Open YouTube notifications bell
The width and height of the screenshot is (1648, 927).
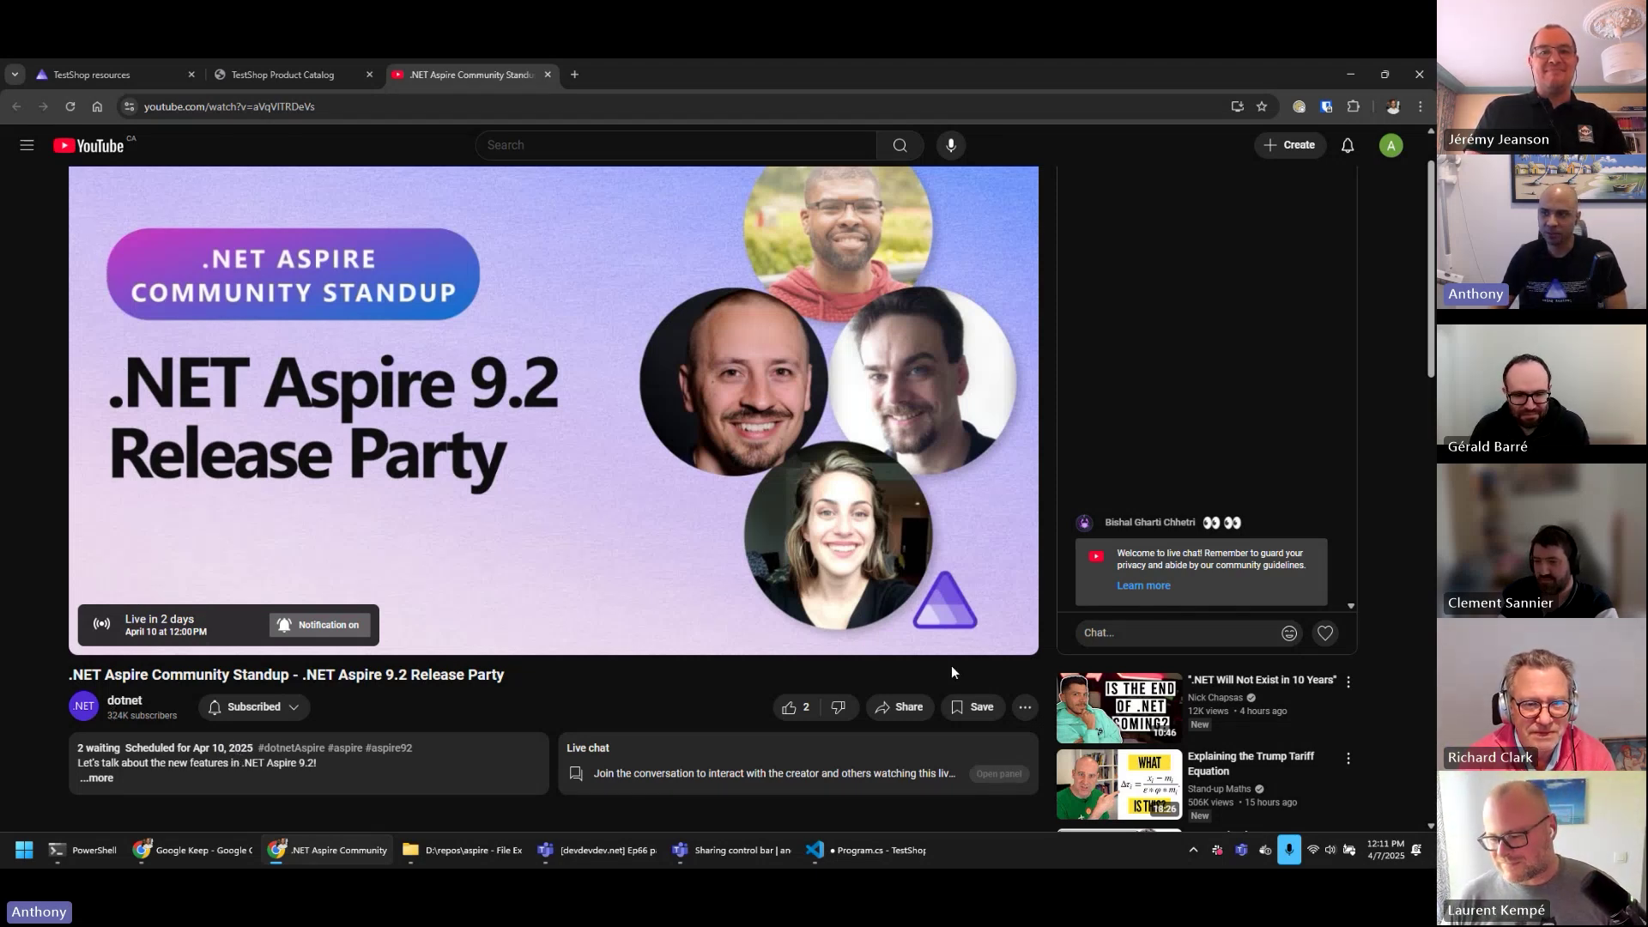[1348, 145]
